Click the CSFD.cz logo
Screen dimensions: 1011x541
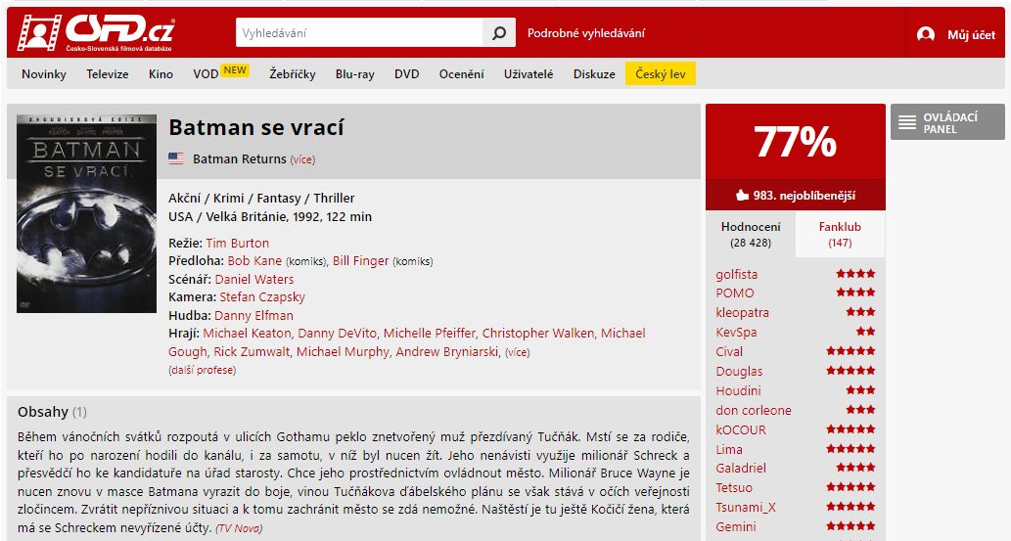[x=96, y=32]
